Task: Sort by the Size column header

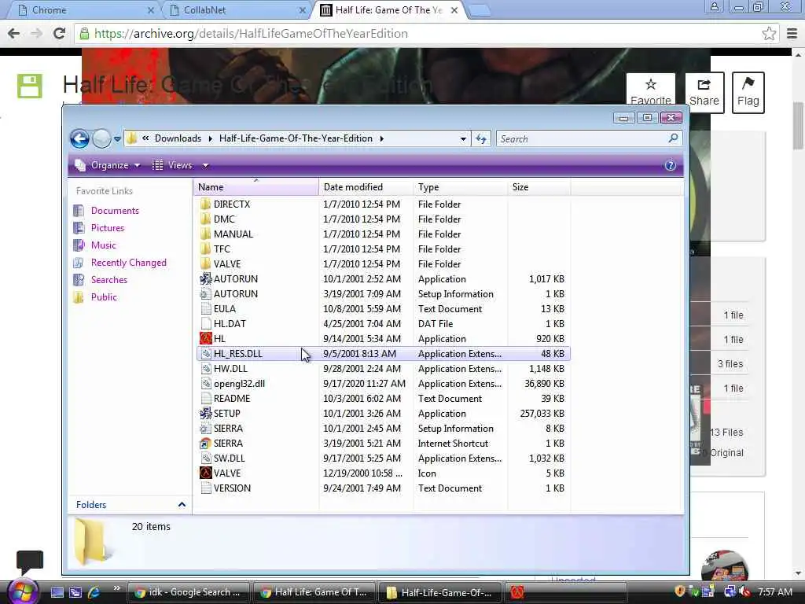Action: pos(539,187)
